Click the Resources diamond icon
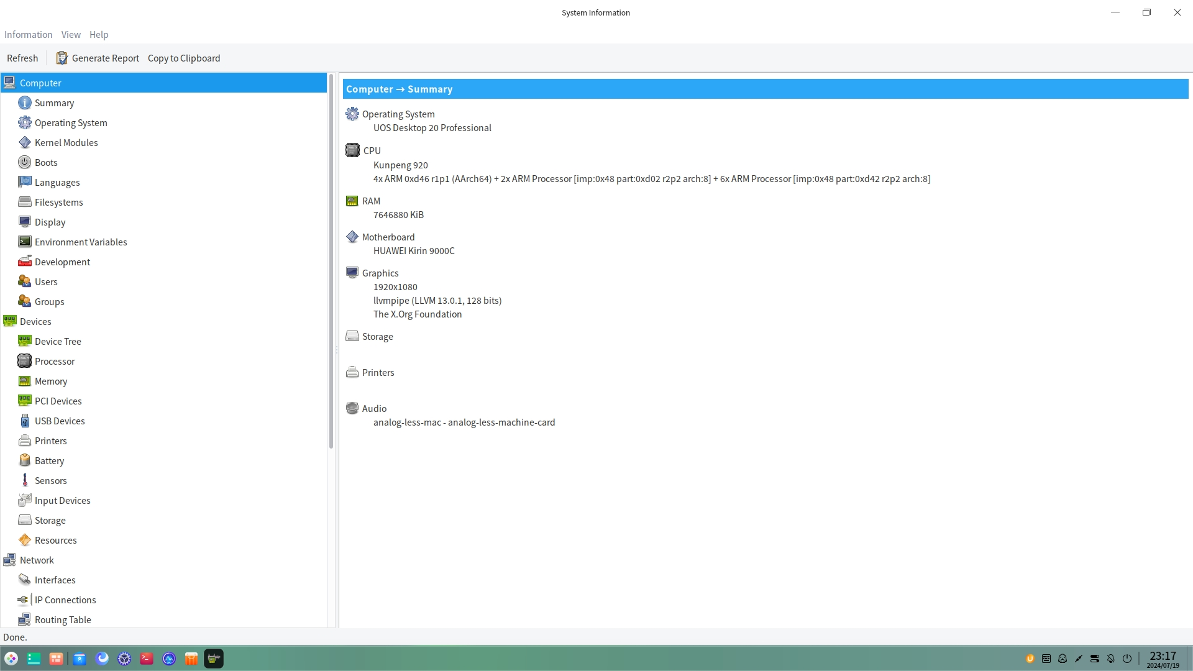1193x671 pixels. click(x=24, y=540)
